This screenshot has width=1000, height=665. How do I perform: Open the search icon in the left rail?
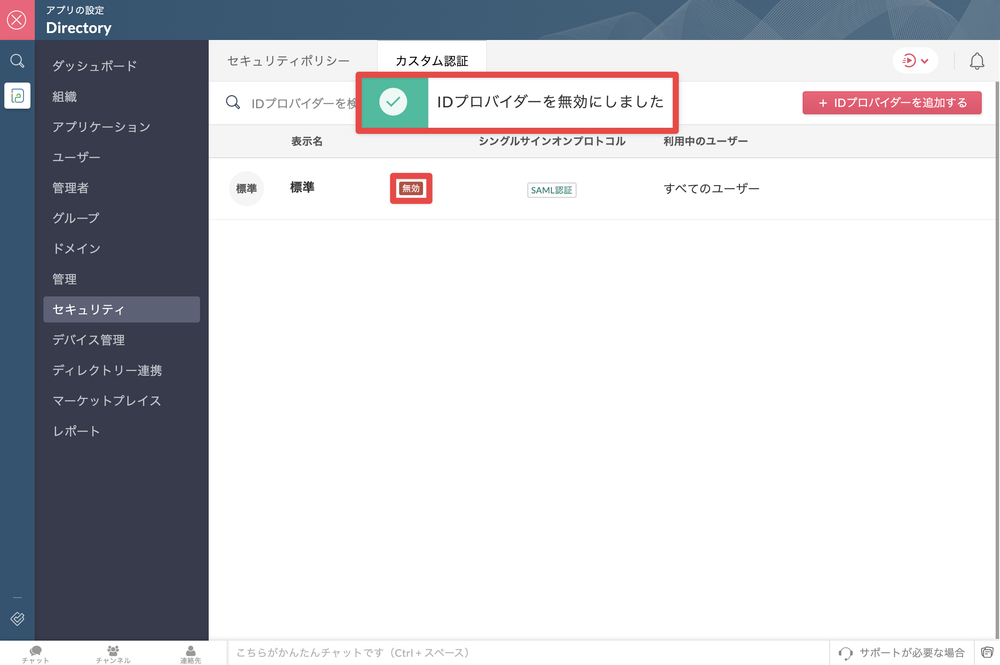tap(17, 60)
